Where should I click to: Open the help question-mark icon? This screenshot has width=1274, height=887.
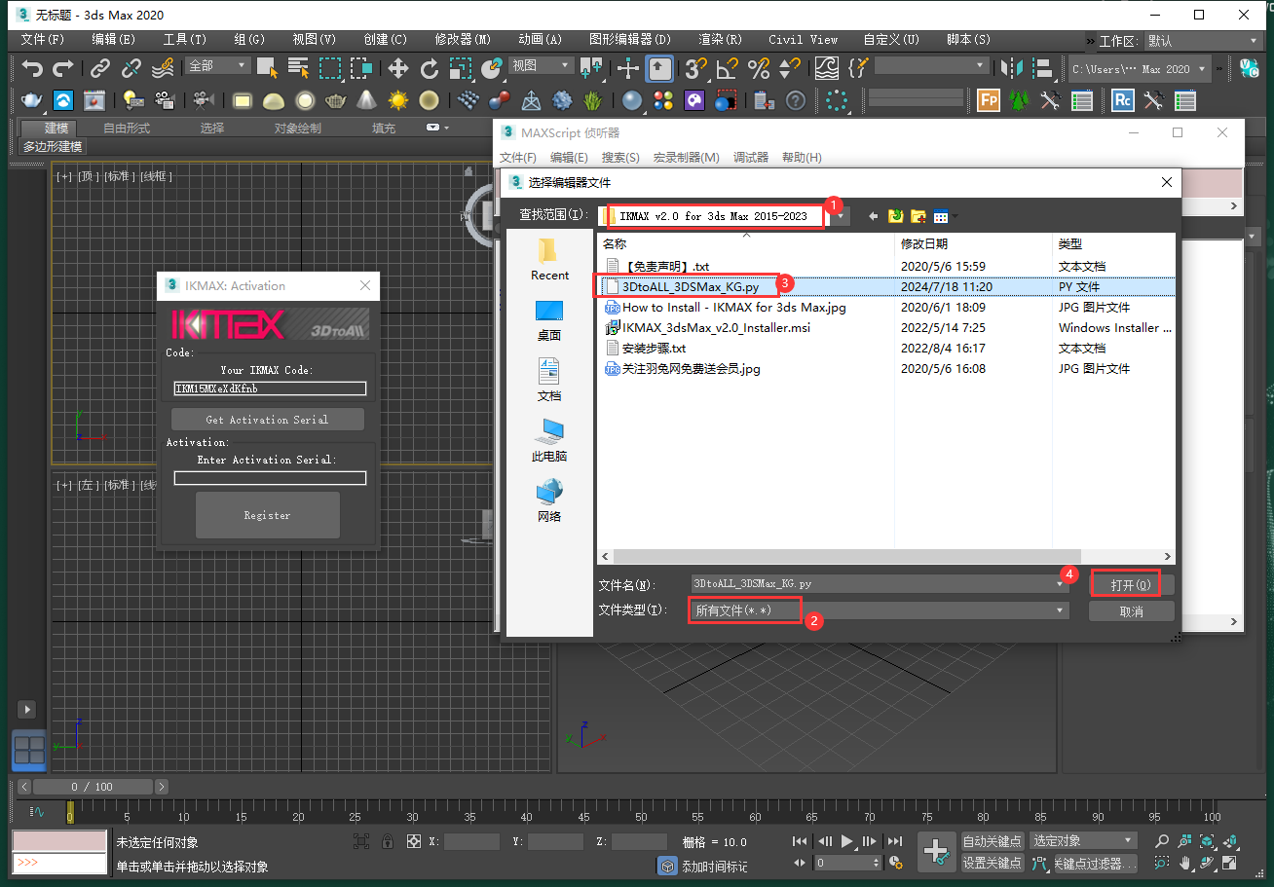(796, 100)
